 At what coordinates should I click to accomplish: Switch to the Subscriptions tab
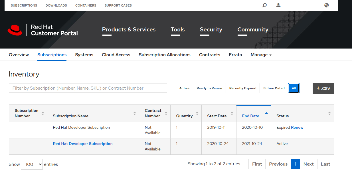[x=52, y=55]
